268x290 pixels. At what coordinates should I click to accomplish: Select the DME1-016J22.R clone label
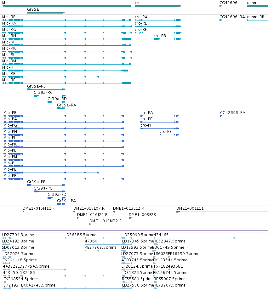[x=93, y=215]
